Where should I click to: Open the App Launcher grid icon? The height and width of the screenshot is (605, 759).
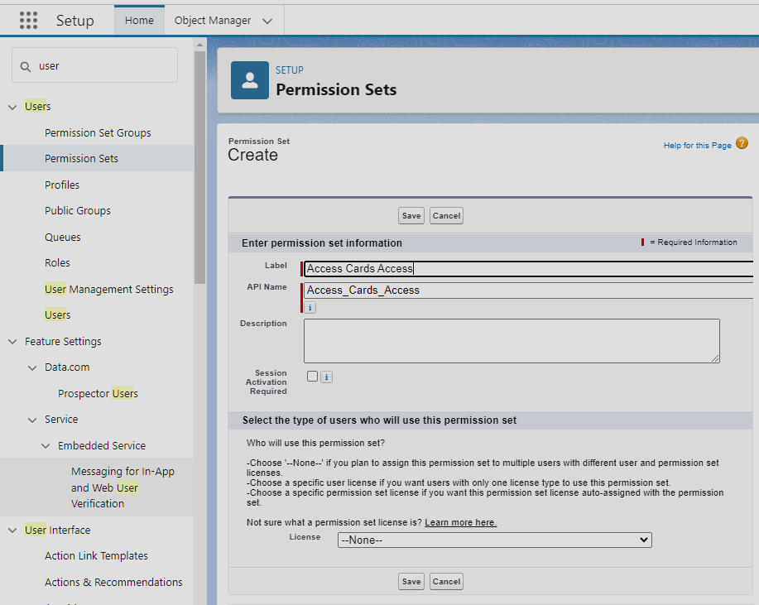point(29,21)
